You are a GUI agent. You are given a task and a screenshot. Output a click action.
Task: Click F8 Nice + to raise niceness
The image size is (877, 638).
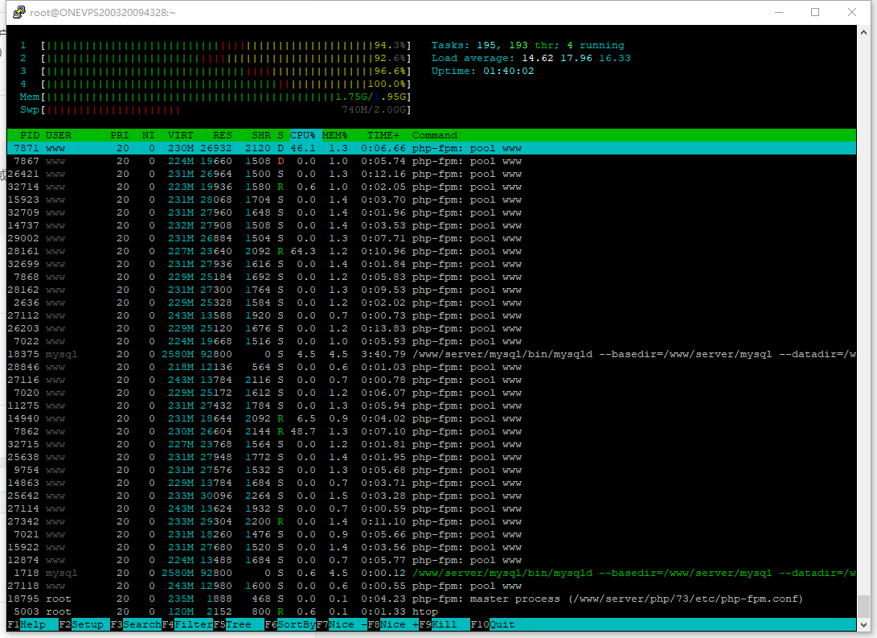tap(393, 624)
